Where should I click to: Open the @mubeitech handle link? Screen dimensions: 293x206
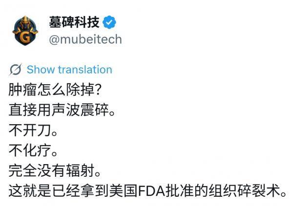85,39
